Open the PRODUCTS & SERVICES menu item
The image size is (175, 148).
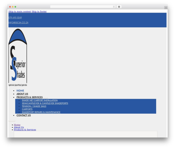click(29, 97)
